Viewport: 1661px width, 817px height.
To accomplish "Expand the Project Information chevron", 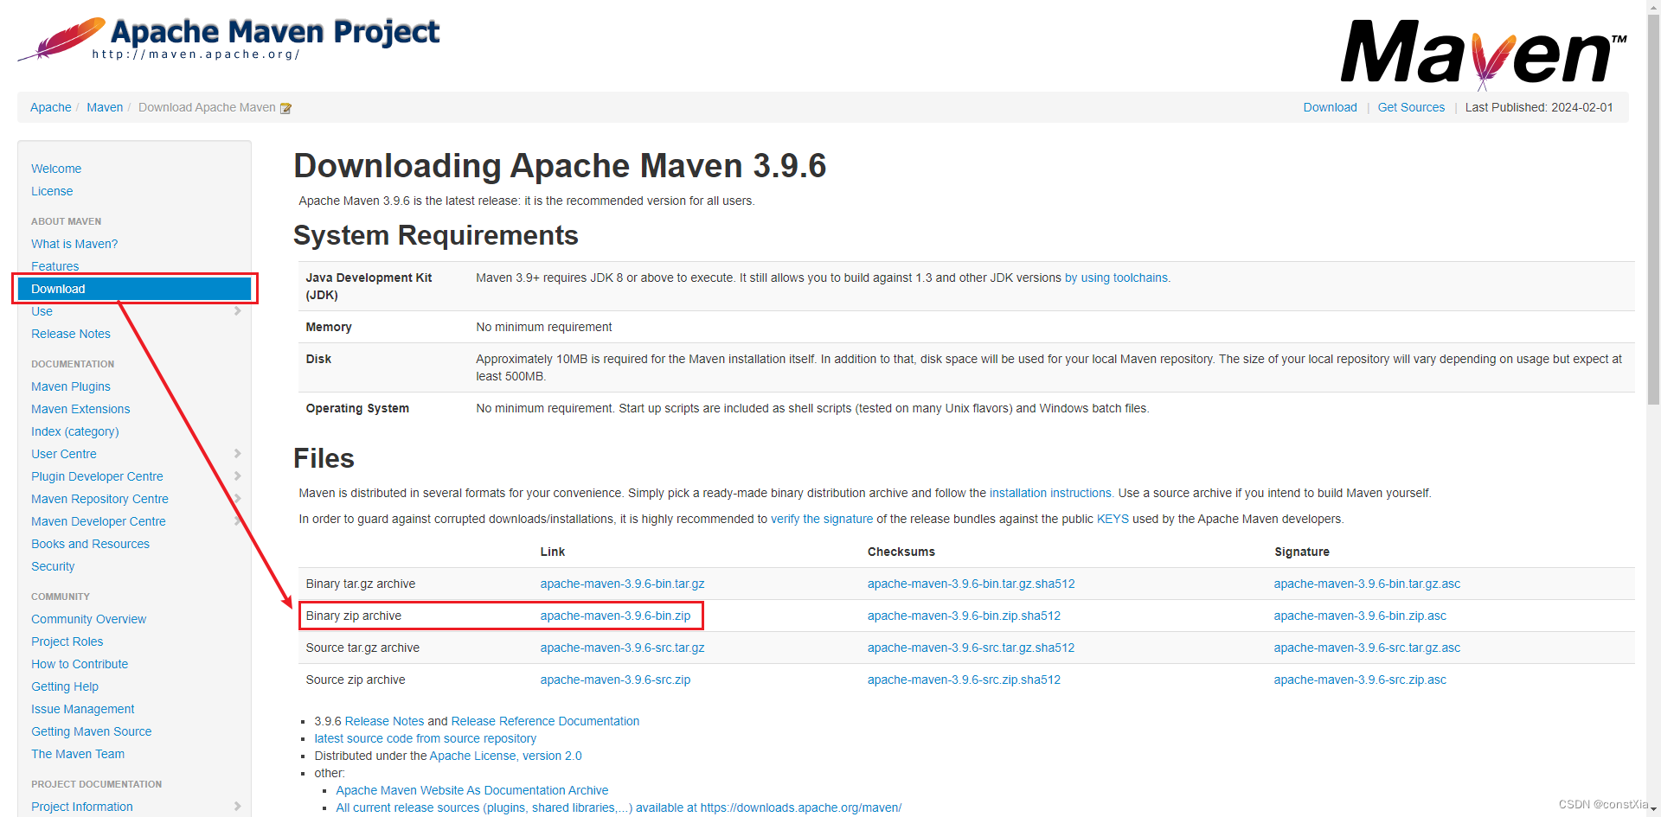I will pos(237,807).
